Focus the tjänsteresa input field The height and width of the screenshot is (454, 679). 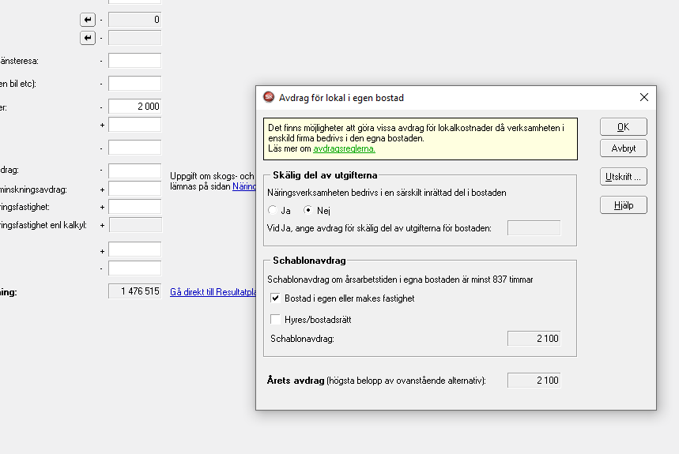point(134,61)
